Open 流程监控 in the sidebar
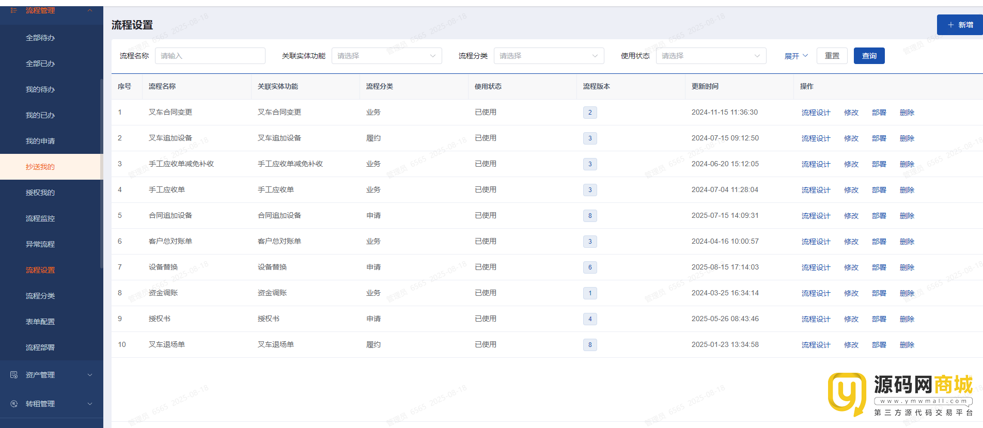This screenshot has height=428, width=983. coord(40,218)
